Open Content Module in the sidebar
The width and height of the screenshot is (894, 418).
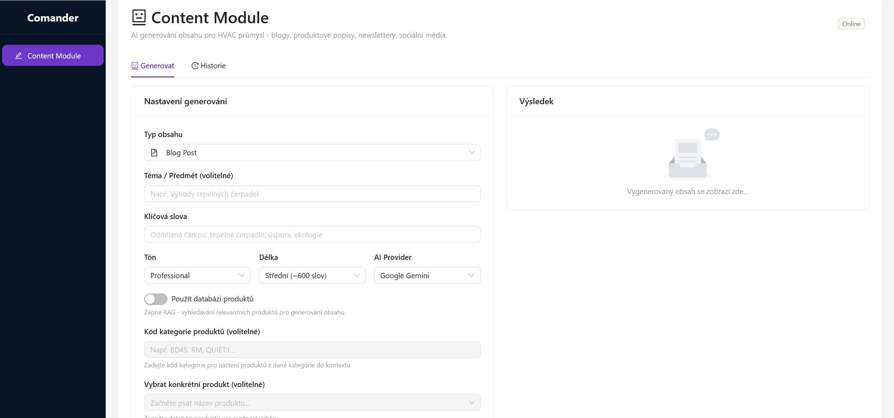(x=53, y=56)
